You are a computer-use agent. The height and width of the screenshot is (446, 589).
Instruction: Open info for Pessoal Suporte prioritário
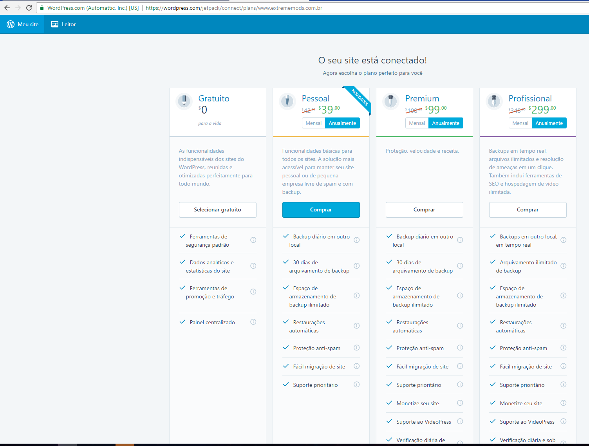click(x=357, y=385)
